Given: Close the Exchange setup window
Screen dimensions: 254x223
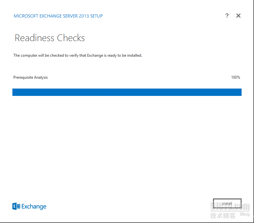Looking at the screenshot, I should (238, 16).
